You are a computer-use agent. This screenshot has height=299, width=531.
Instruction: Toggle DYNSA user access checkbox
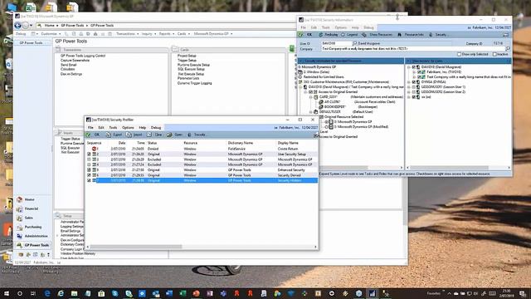point(413,82)
